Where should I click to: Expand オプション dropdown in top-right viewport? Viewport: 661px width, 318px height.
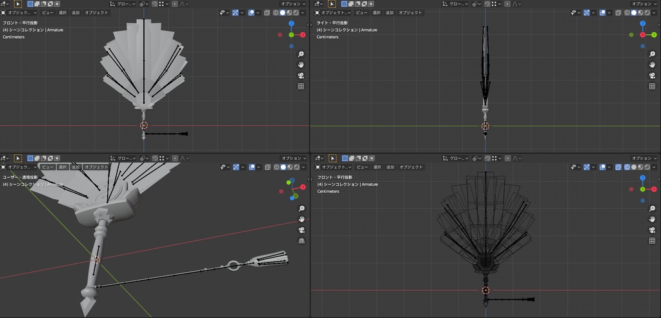pos(644,3)
